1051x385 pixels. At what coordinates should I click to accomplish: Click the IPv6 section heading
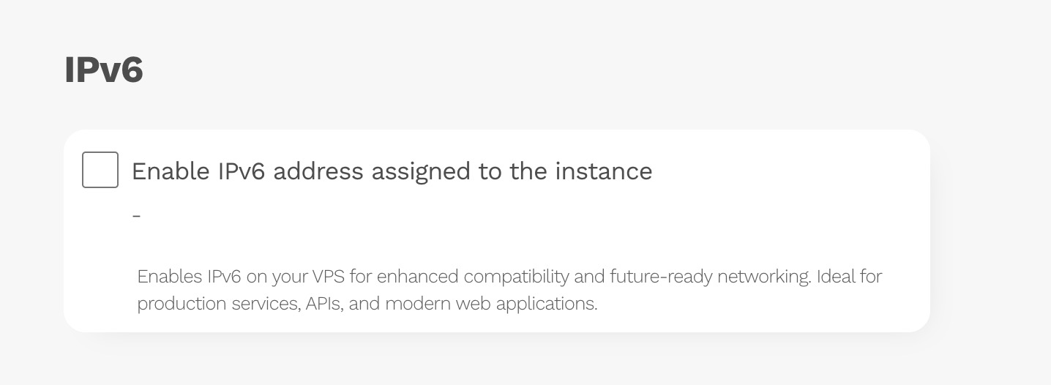[103, 70]
